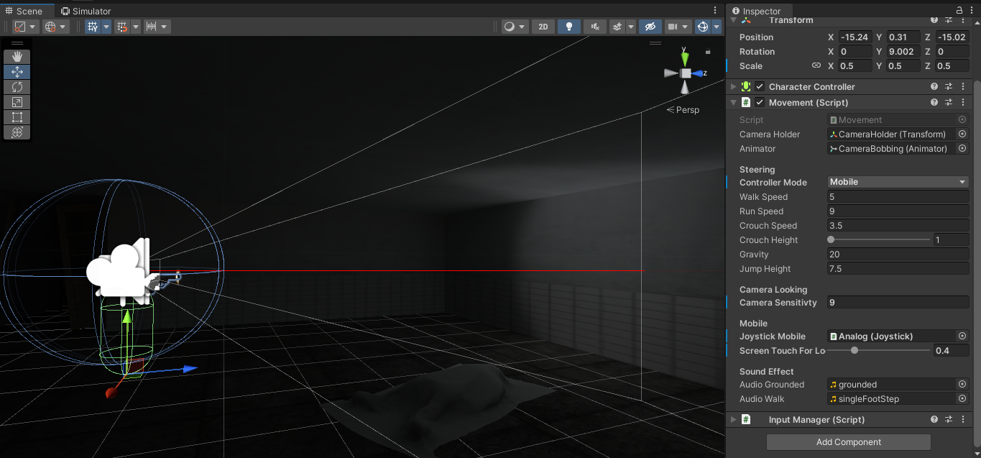This screenshot has width=981, height=458.
Task: Open the effects toggle dropdown arrow
Action: (x=631, y=27)
